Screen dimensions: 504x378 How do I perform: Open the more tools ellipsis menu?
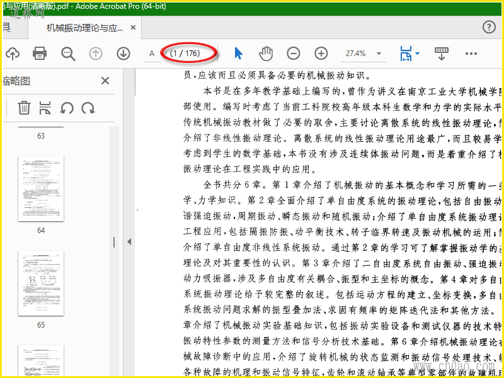coord(471,54)
